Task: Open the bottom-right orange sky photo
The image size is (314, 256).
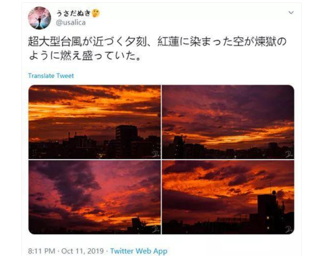Action: pyautogui.click(x=228, y=197)
